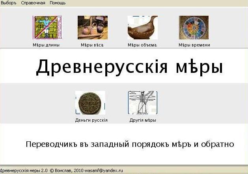Click the wasamf@yandex.ru email in status bar

coord(104,171)
